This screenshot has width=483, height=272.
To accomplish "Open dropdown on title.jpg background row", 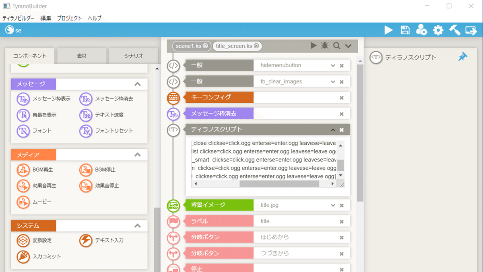I will click(333, 205).
